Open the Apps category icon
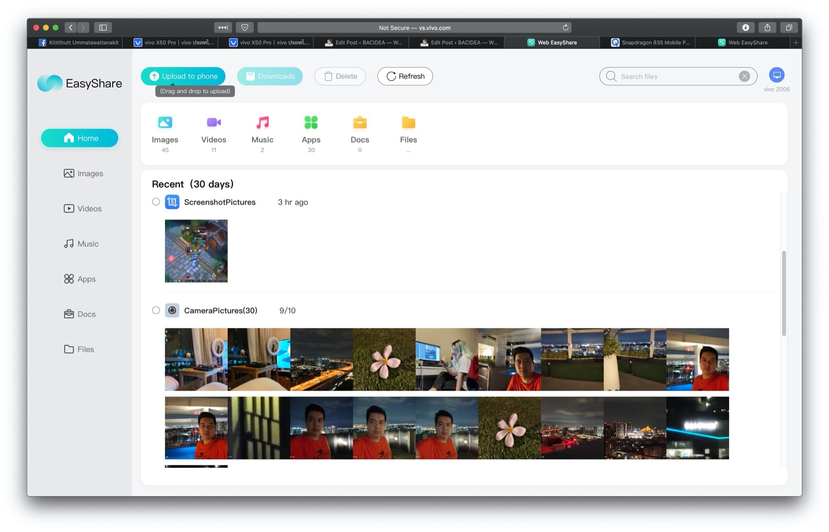The image size is (829, 532). click(x=311, y=122)
